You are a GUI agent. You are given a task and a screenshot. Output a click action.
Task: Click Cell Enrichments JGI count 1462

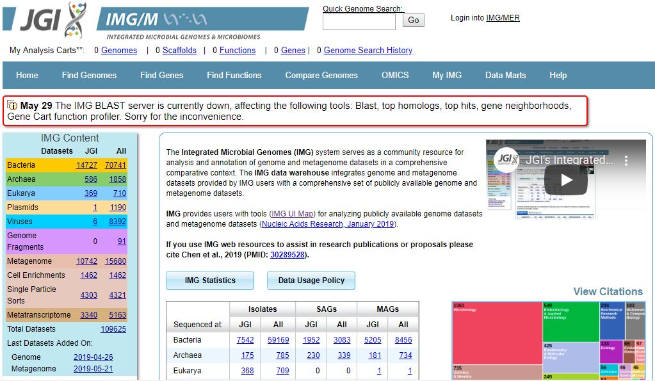[88, 275]
